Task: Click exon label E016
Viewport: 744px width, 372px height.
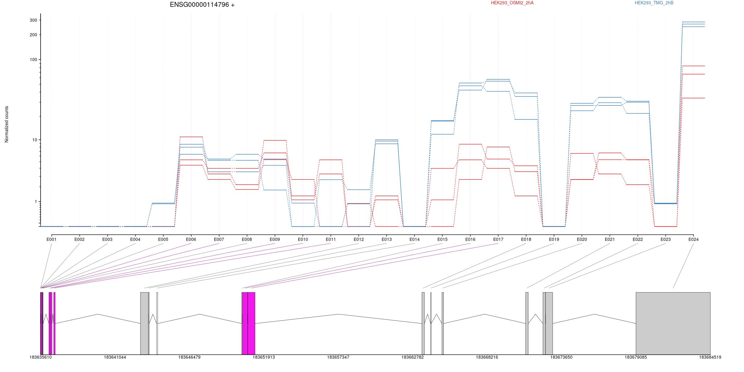Action: point(470,239)
